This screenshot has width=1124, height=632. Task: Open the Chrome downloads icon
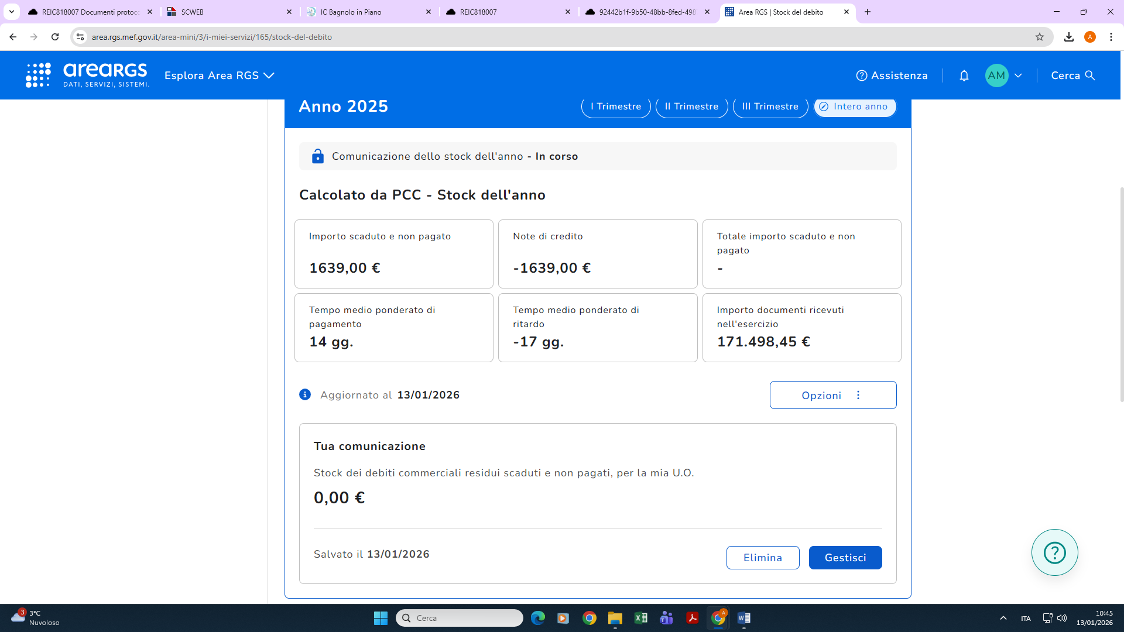(1068, 37)
